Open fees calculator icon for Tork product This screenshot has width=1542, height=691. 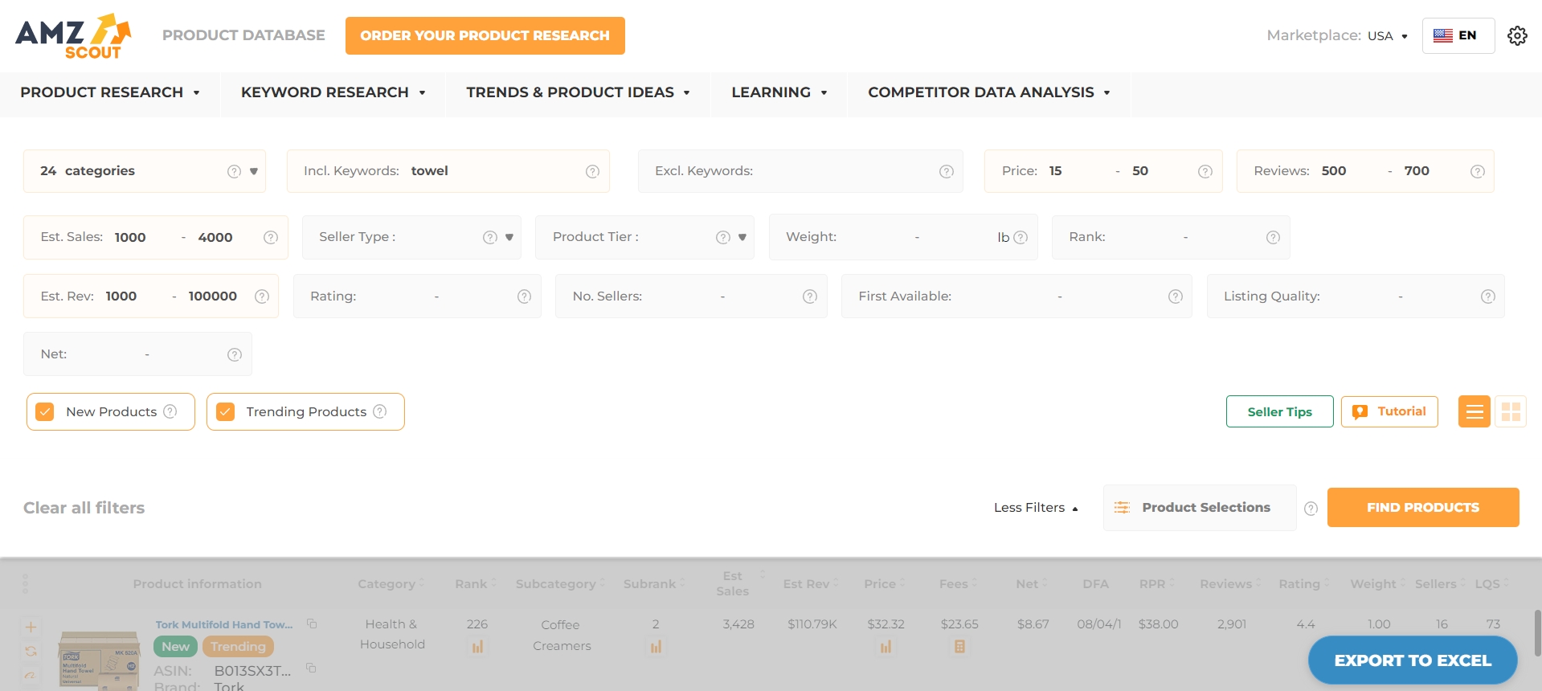(x=959, y=647)
